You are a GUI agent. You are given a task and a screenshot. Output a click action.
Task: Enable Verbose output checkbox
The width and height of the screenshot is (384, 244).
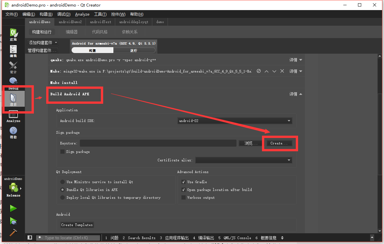(x=183, y=197)
